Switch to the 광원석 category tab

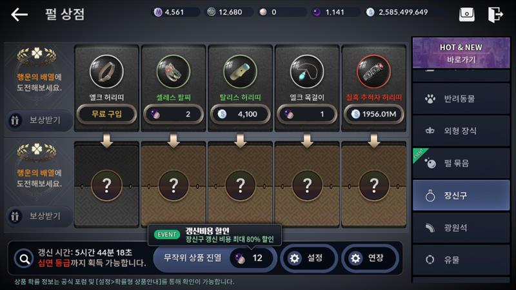(461, 227)
